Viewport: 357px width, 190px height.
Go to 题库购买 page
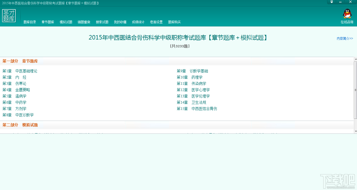tap(175, 22)
